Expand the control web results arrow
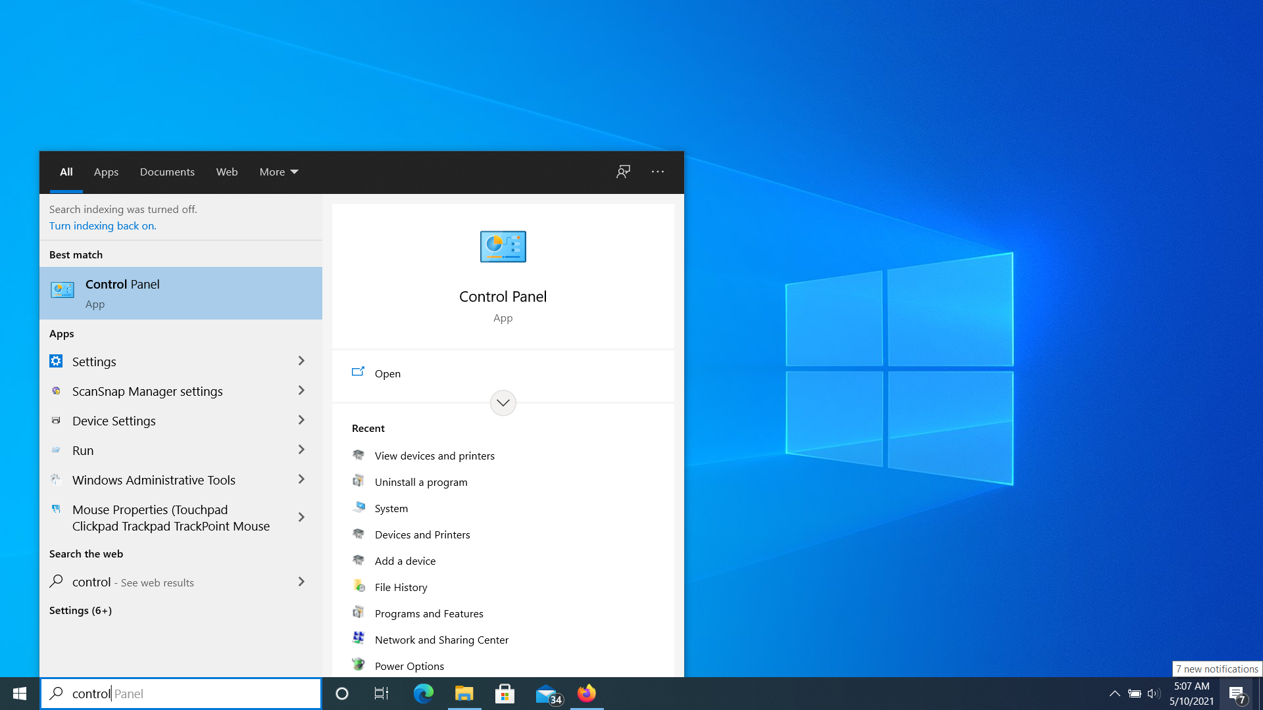 click(301, 582)
